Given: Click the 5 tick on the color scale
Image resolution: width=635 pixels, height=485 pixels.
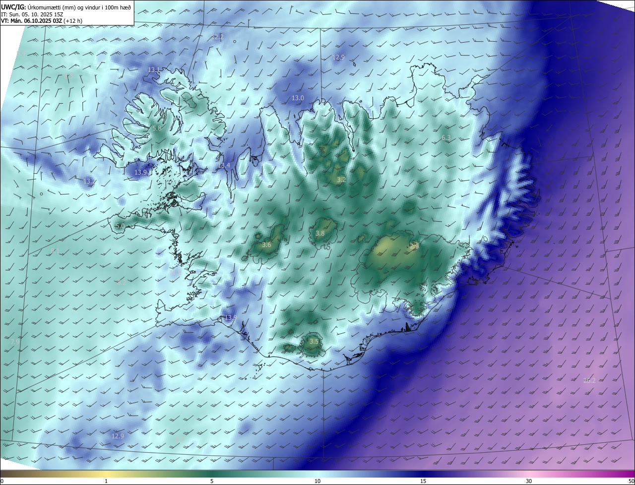Looking at the screenshot, I should 212,481.
